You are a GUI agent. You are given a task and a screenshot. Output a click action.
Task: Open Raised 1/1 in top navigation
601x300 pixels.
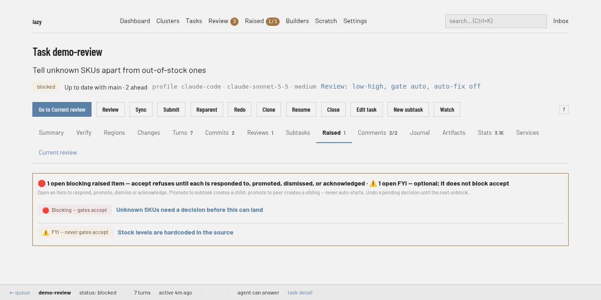coord(262,21)
